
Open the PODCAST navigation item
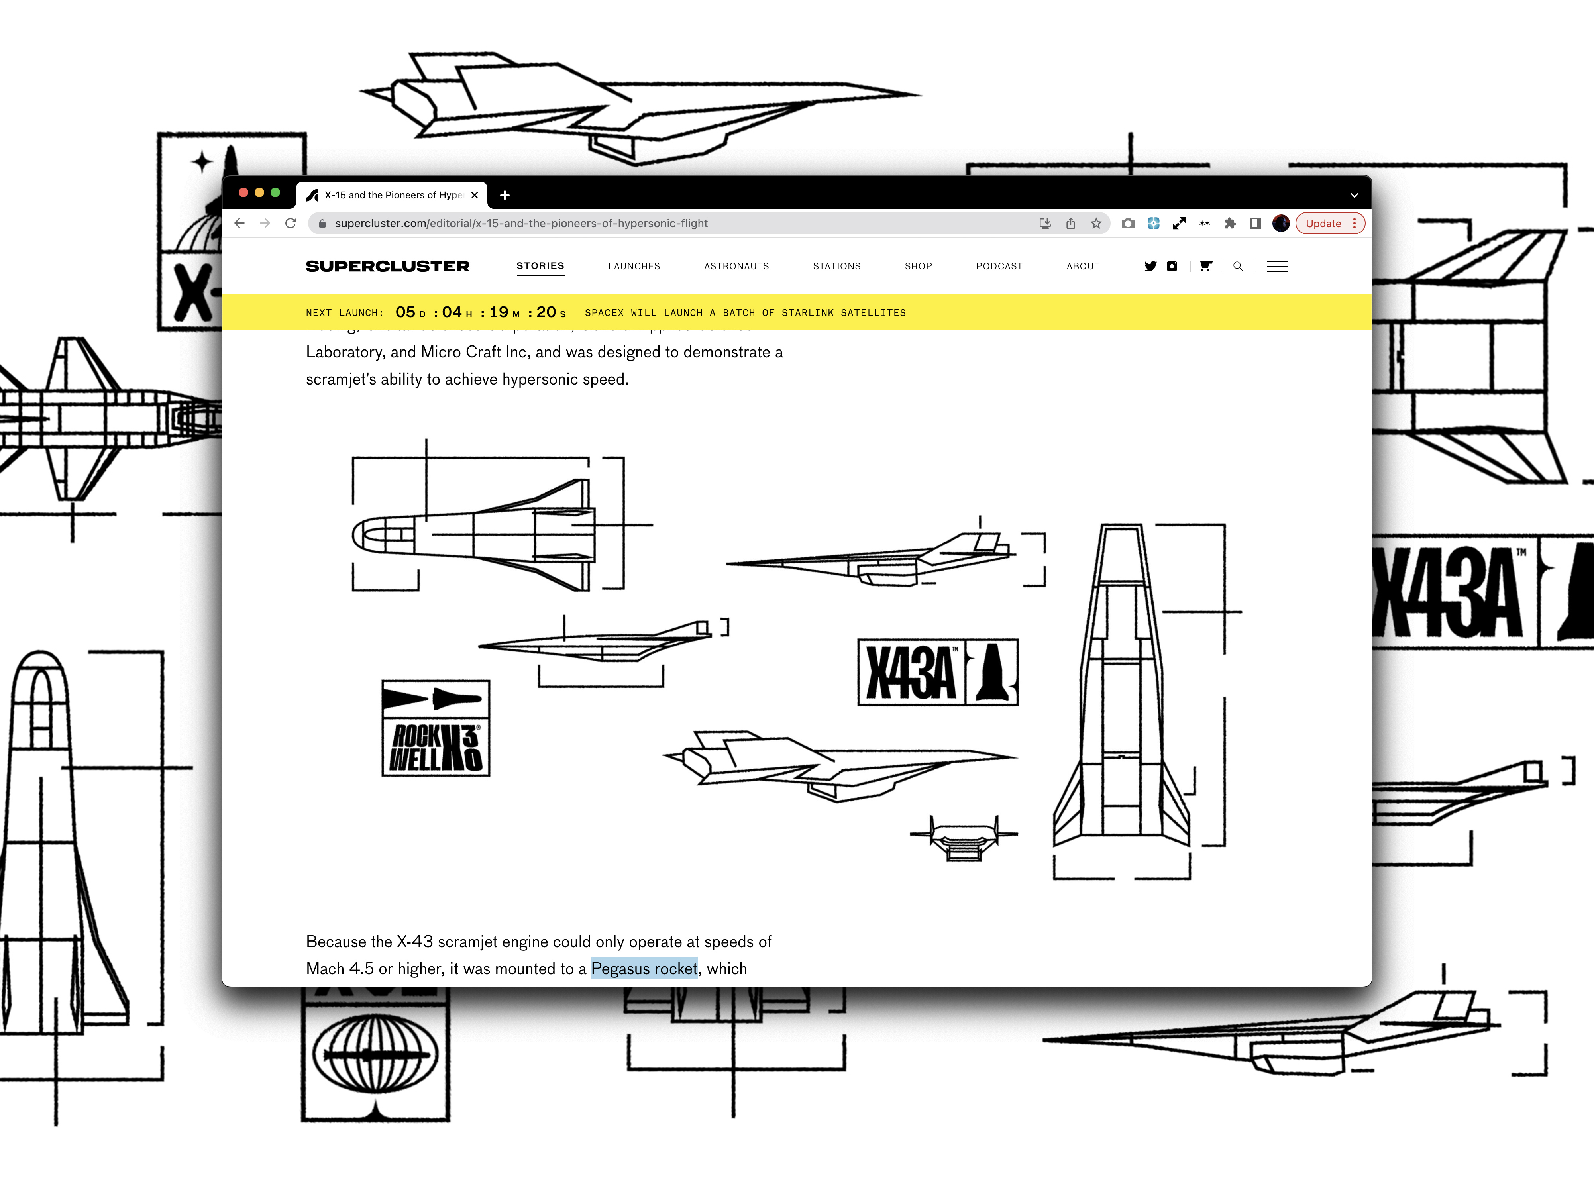999,266
